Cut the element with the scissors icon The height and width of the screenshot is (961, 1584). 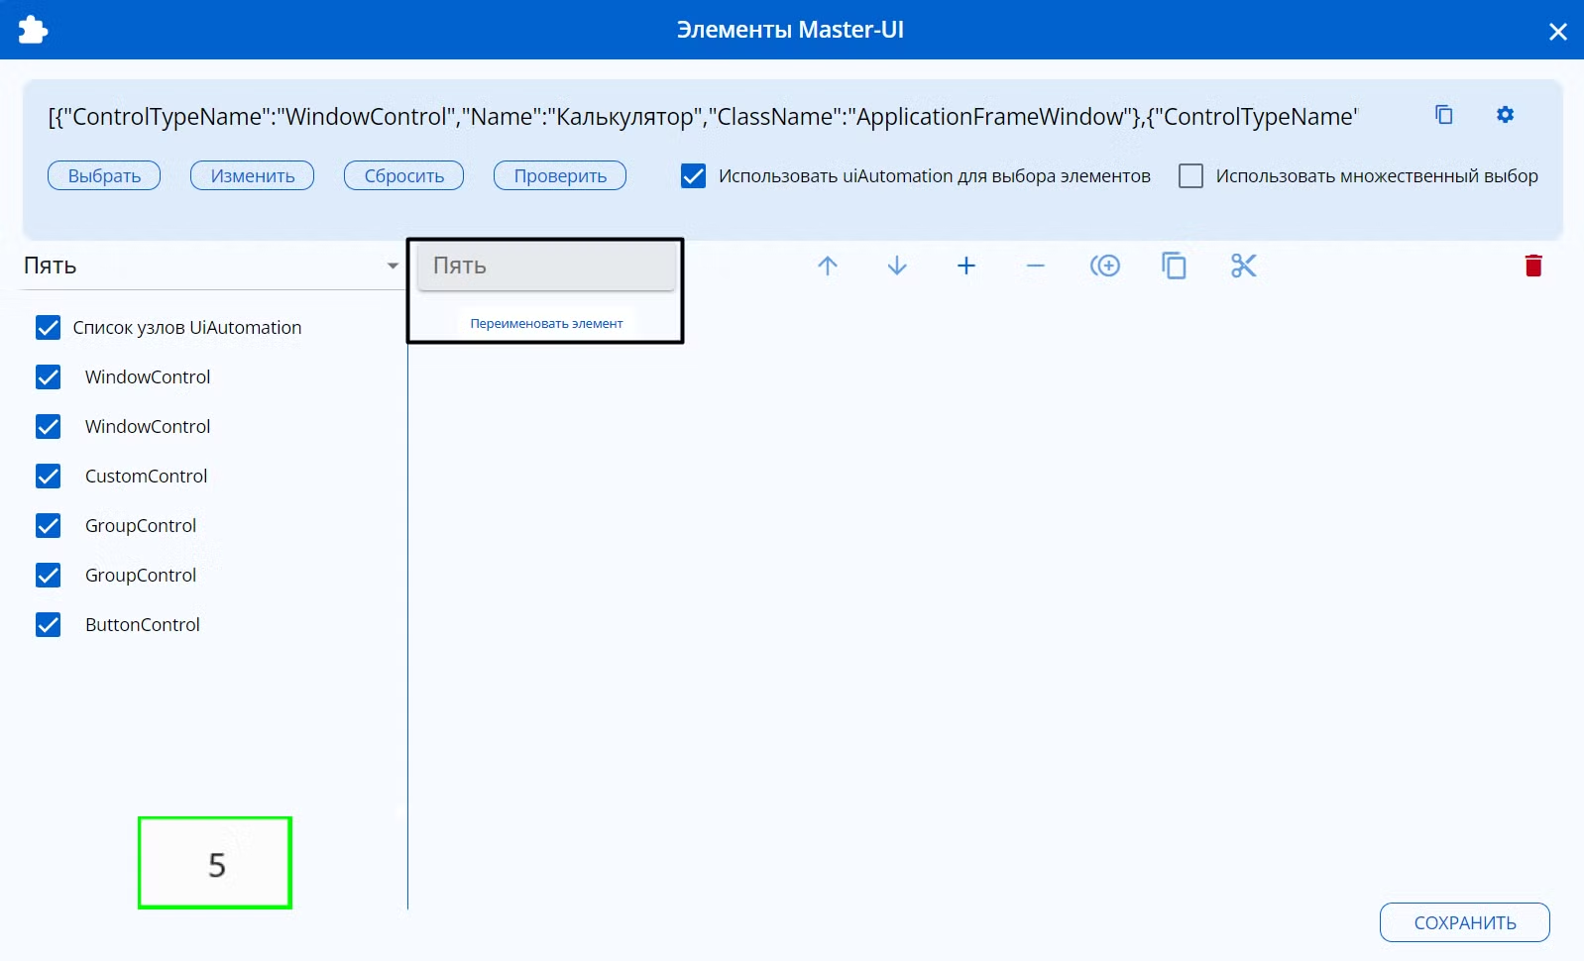[x=1244, y=266]
